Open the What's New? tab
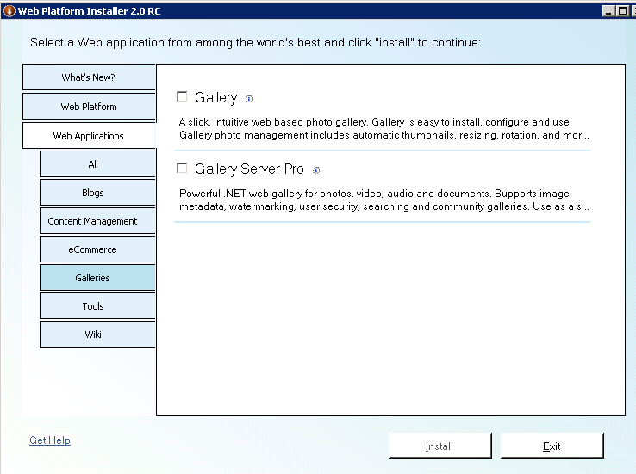The width and height of the screenshot is (636, 474). pos(89,77)
